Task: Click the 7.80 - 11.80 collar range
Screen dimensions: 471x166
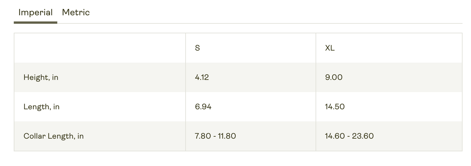Action: tap(215, 136)
